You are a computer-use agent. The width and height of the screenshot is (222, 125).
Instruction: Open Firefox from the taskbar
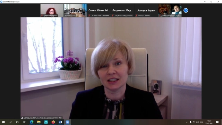click(53, 122)
